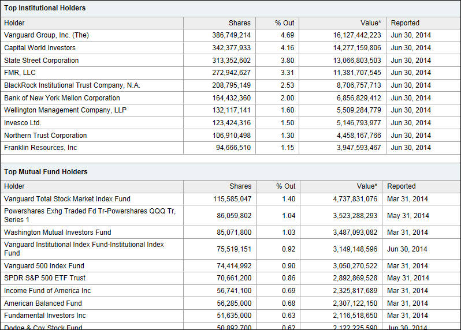
Task: Select Bank of New York Mellon Corporation
Action: click(x=62, y=98)
